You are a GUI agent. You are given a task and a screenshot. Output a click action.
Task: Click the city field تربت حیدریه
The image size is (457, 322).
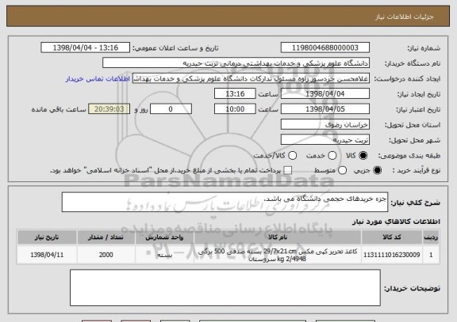coord(325,140)
